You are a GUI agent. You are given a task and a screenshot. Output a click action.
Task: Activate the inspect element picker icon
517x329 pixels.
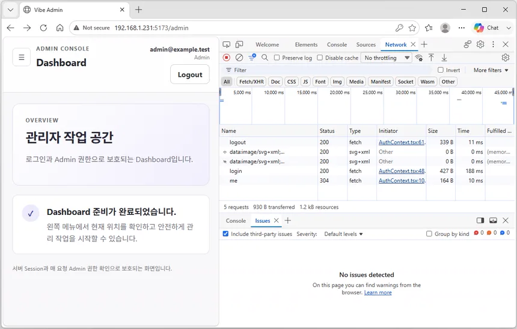(x=227, y=44)
